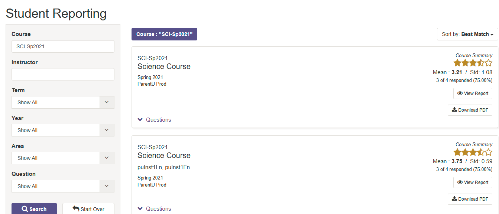Open the first Science Course title
This screenshot has width=499, height=214.
(164, 67)
